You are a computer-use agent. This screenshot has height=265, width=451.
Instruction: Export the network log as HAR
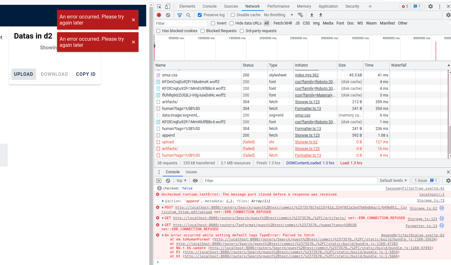point(320,15)
